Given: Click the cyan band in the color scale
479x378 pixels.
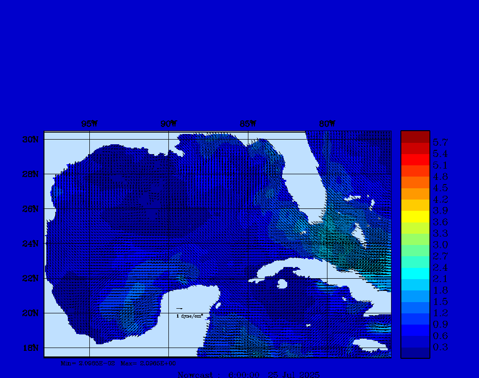Looking at the screenshot, I should (x=415, y=273).
